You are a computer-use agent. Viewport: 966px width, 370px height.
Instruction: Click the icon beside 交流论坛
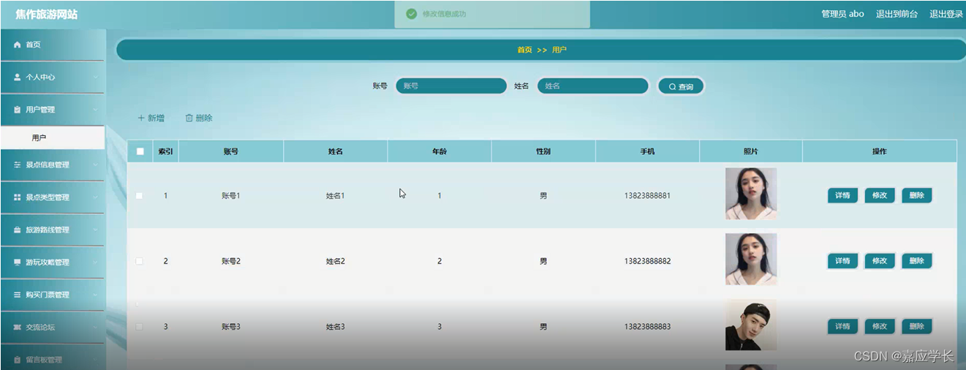point(18,328)
